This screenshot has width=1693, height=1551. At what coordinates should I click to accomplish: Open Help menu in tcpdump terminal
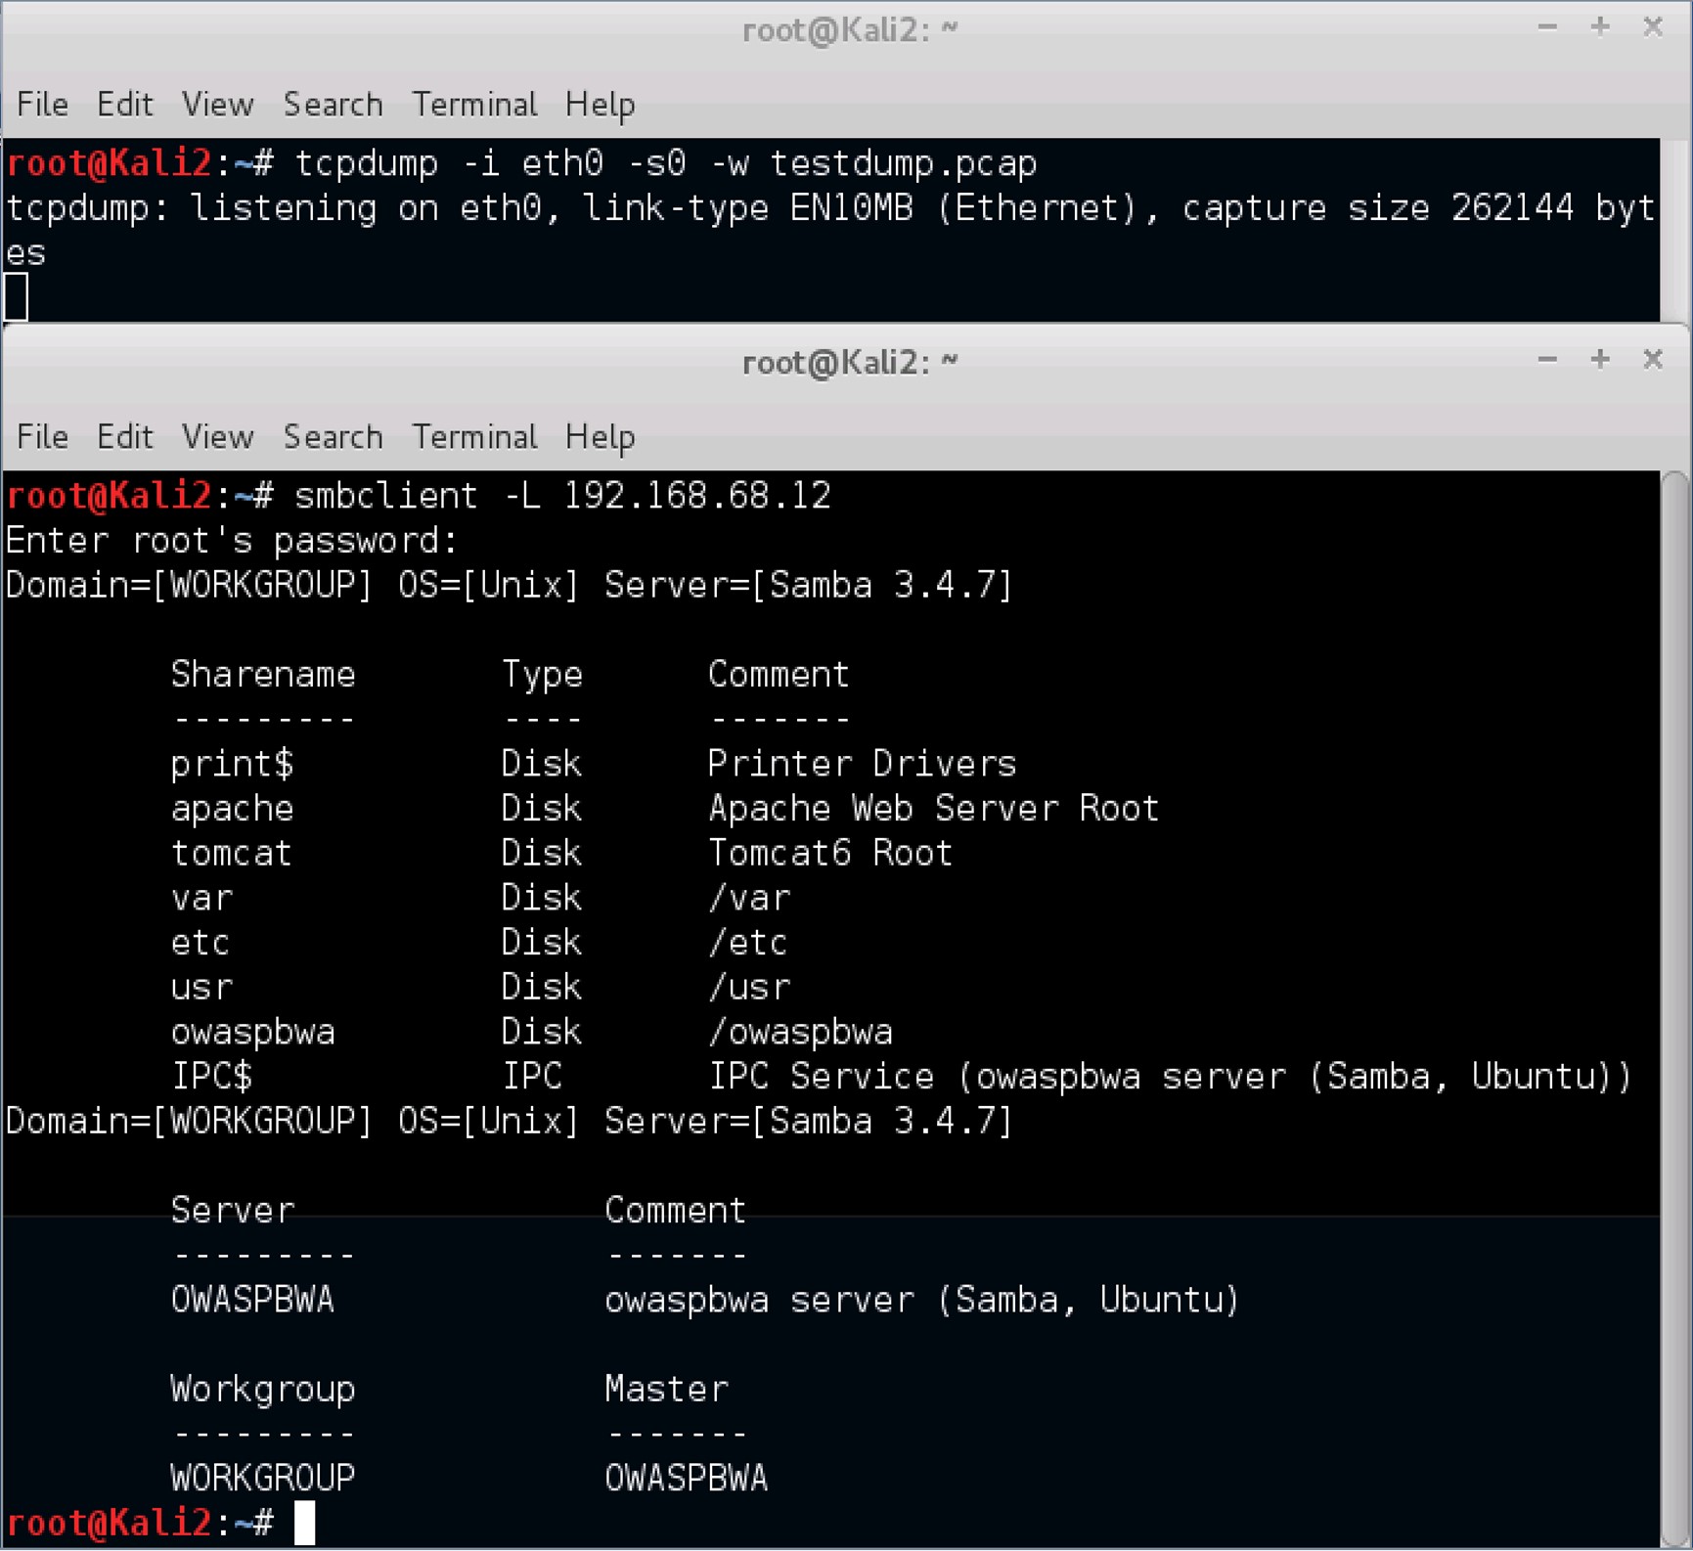[600, 105]
